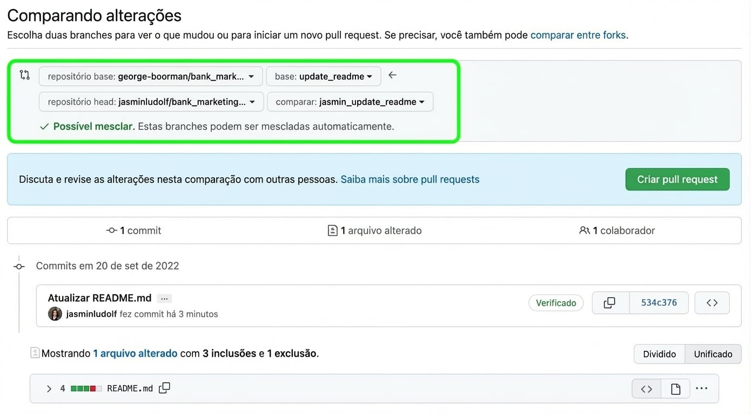Expand commit message with the ellipsis button

click(164, 298)
